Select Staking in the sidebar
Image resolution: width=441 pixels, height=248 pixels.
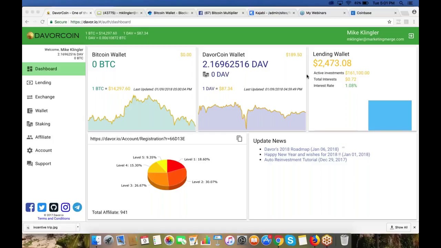coord(54,124)
